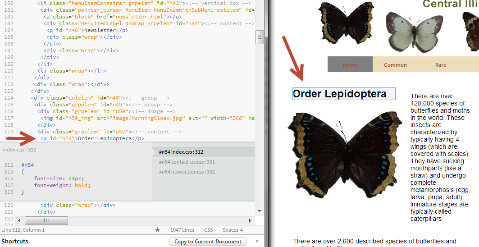Click the img n50_img code line 117
The image size is (479, 247).
(x=147, y=118)
